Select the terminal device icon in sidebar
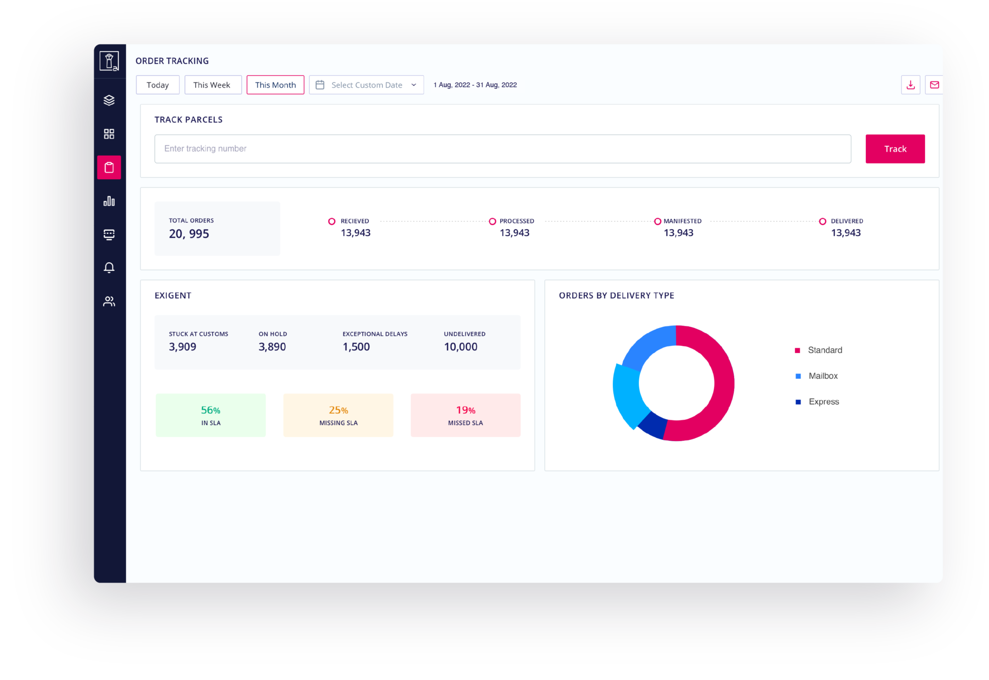989x680 pixels. 109,234
